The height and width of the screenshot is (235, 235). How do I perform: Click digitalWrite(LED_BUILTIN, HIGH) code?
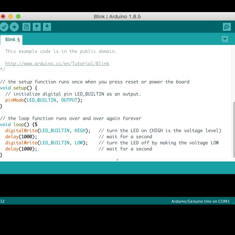(x=48, y=130)
